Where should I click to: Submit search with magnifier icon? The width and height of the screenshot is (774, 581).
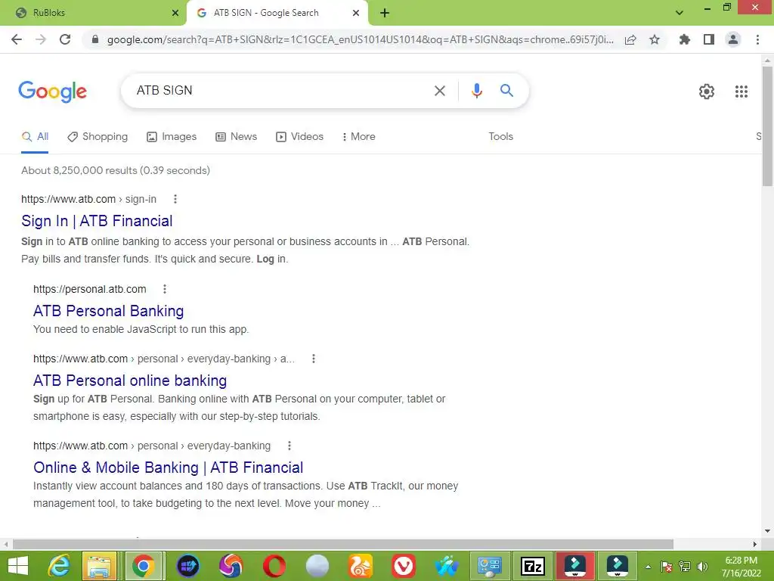pyautogui.click(x=506, y=91)
